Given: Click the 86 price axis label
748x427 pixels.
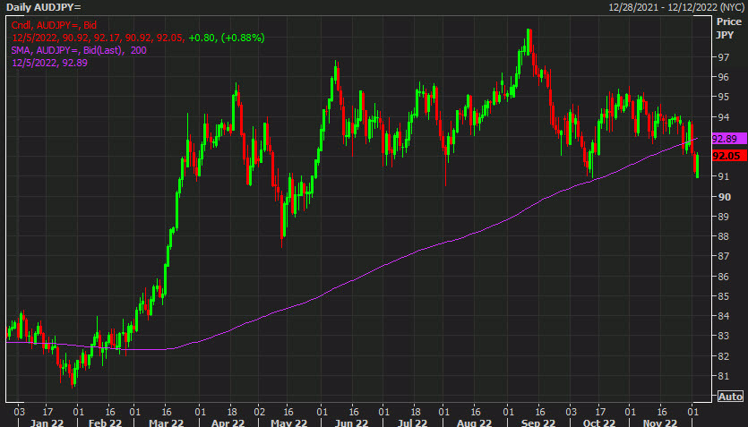Looking at the screenshot, I should [x=723, y=277].
